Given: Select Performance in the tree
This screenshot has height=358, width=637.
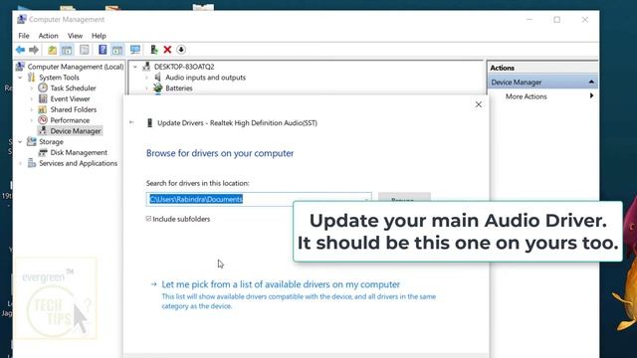Looking at the screenshot, I should tap(70, 120).
